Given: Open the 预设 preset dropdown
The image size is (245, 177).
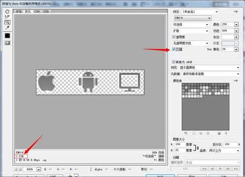Looking at the screenshot, I should coord(200,12).
